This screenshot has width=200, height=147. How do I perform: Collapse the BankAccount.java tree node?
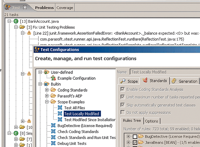[9, 21]
